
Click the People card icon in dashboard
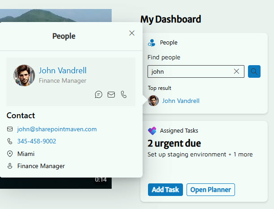pyautogui.click(x=152, y=43)
